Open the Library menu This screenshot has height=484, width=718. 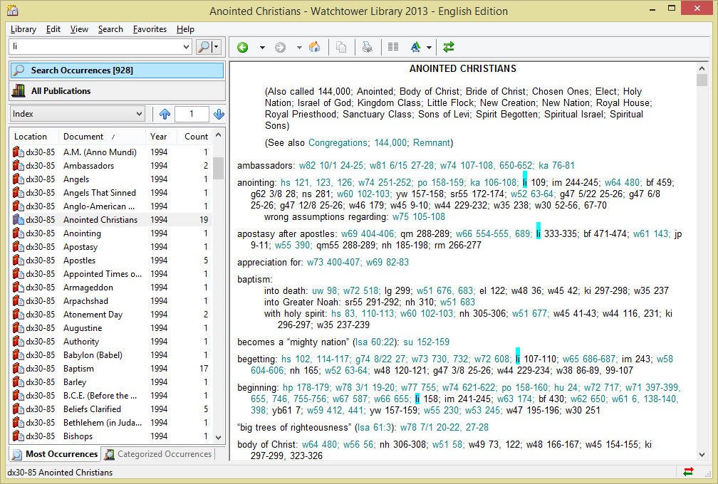coord(24,29)
